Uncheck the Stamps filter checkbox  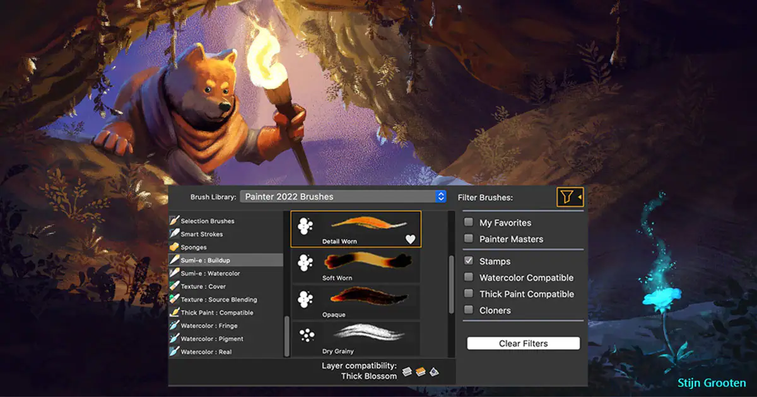point(469,261)
